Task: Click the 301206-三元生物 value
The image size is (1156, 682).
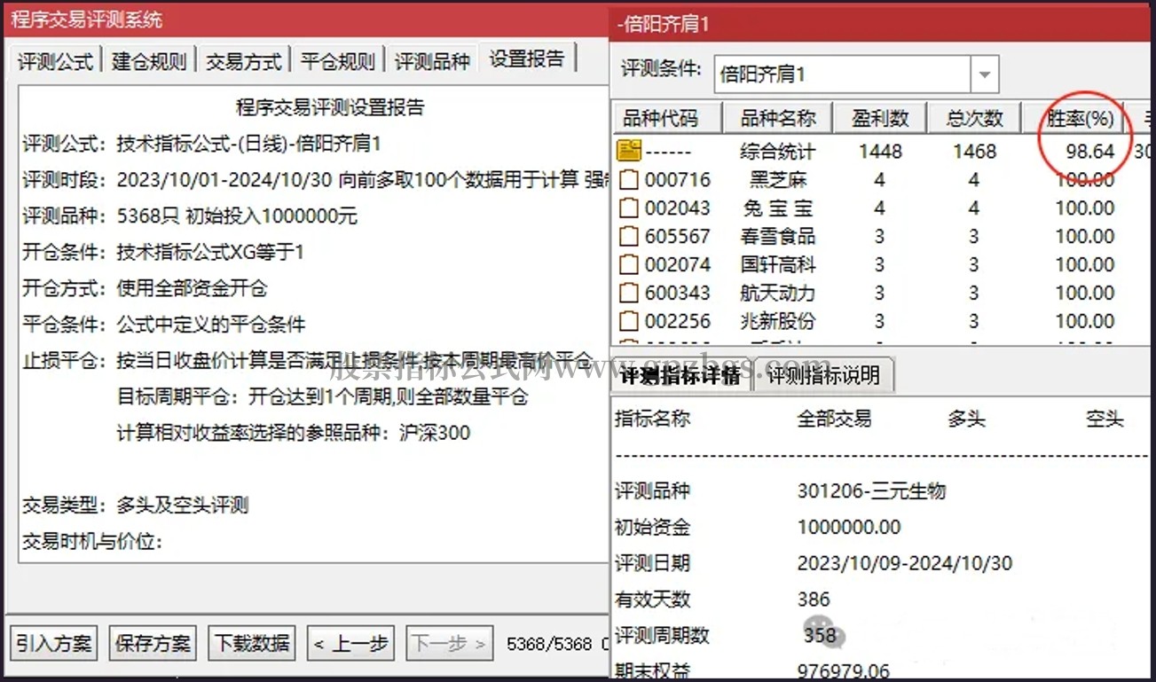Action: pos(871,491)
